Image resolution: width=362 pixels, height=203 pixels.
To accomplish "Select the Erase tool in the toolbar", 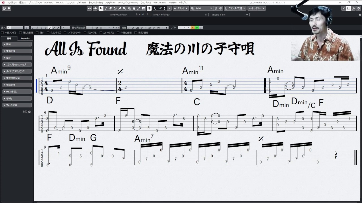I will pos(110,8).
